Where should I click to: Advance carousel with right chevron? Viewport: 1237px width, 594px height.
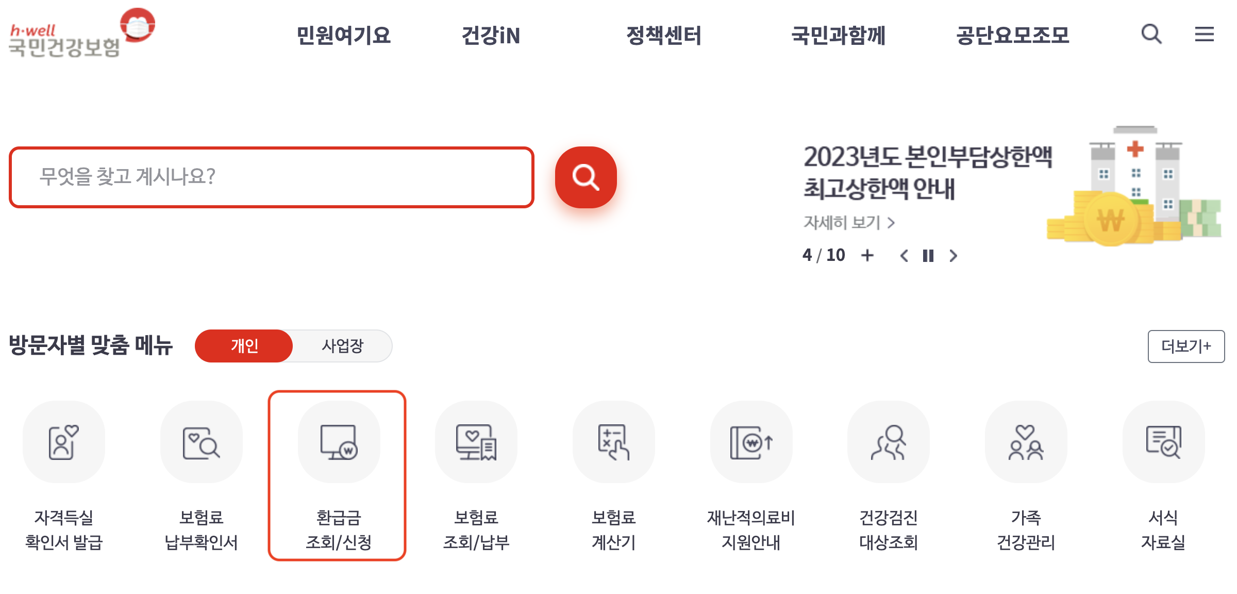point(953,255)
